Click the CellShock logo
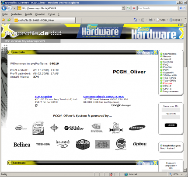Viewport: 188px width, 177px height. pos(74,128)
